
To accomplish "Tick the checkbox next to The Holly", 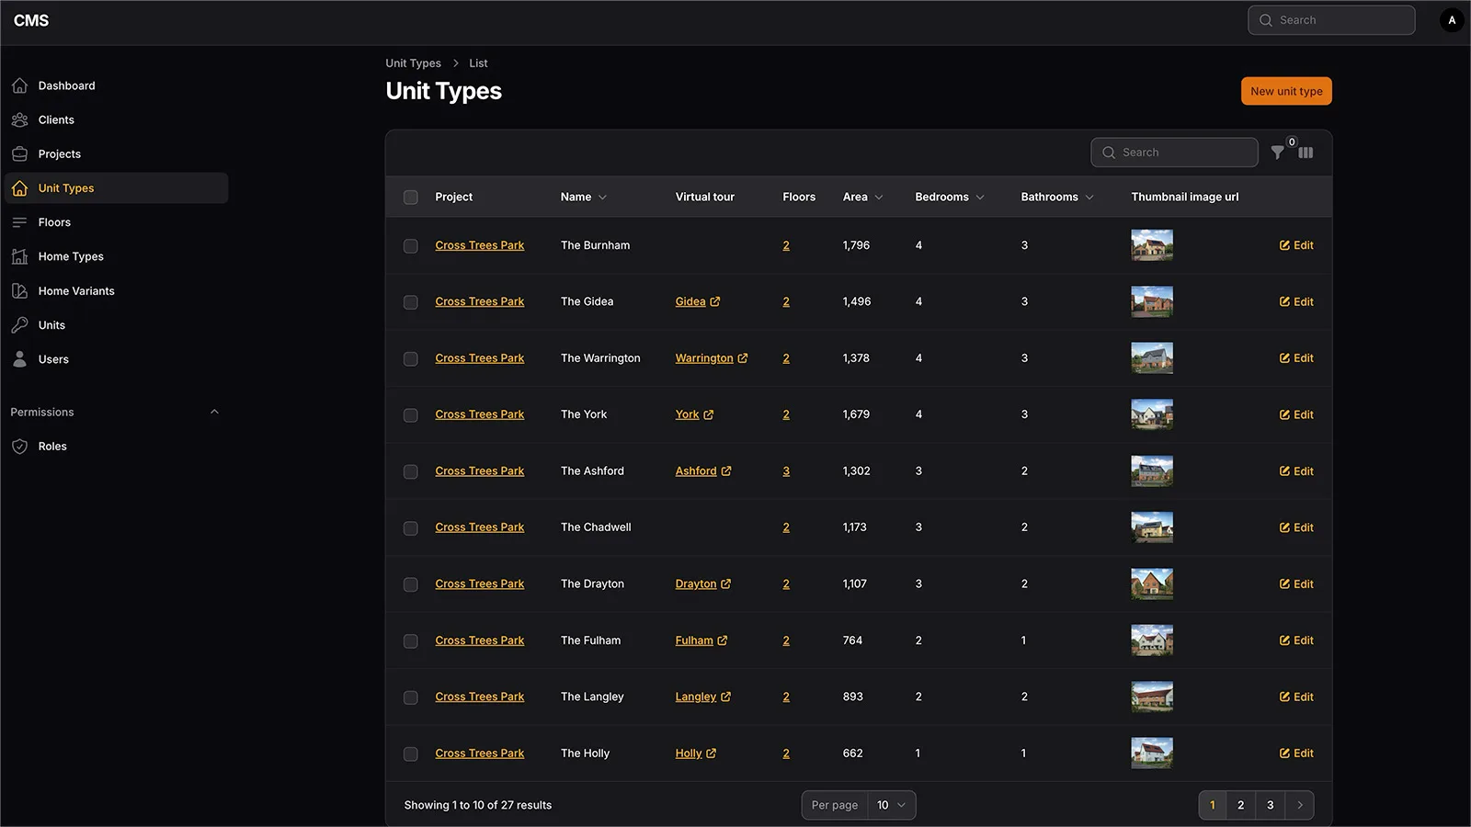I will click(x=410, y=753).
